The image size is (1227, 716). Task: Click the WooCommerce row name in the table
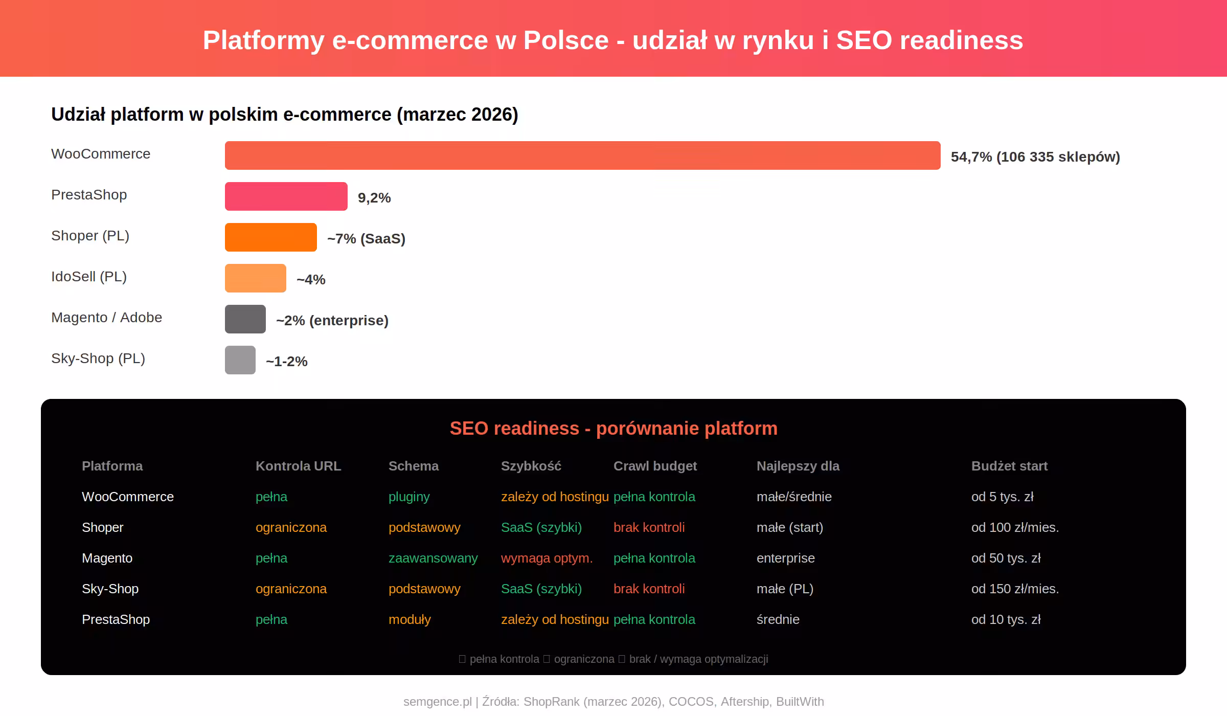coord(128,497)
